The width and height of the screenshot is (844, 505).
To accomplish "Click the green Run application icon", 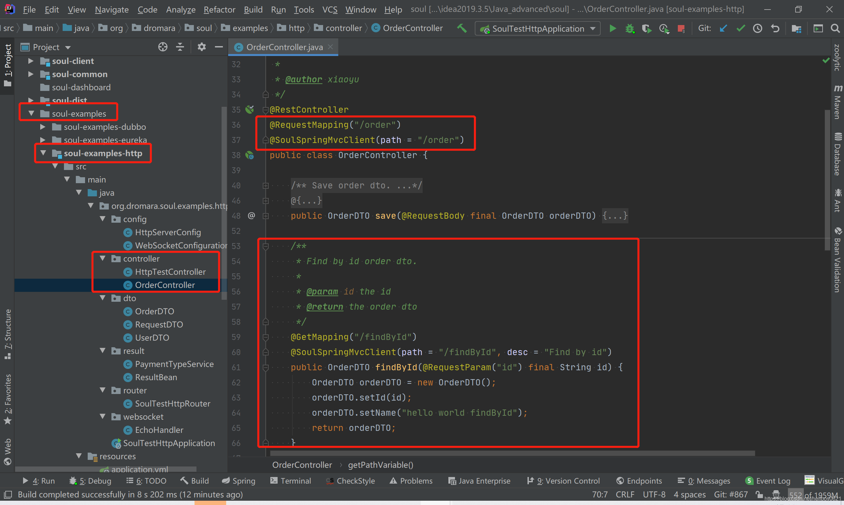I will click(x=613, y=29).
